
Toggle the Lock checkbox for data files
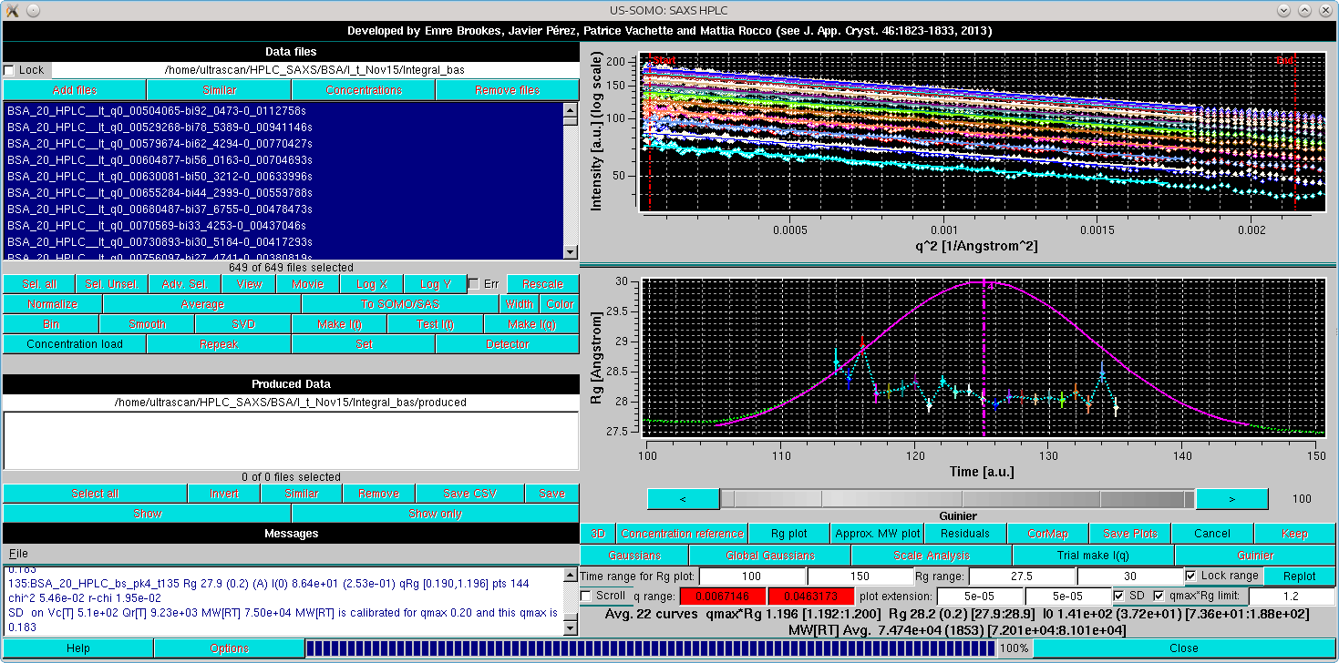(9, 70)
